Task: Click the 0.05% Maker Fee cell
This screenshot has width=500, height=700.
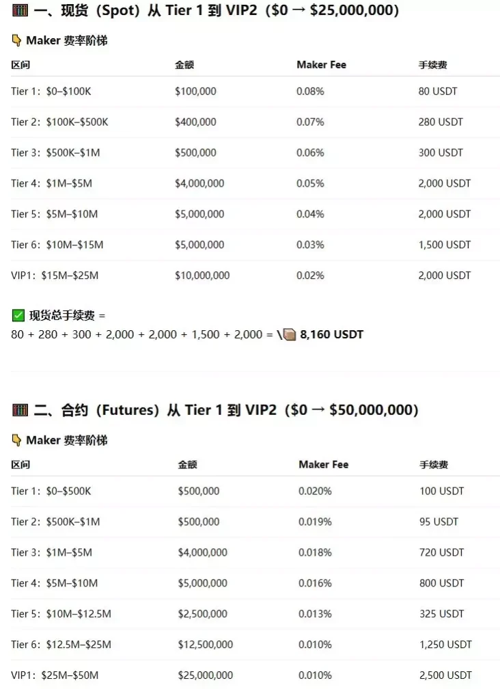Action: click(x=310, y=183)
